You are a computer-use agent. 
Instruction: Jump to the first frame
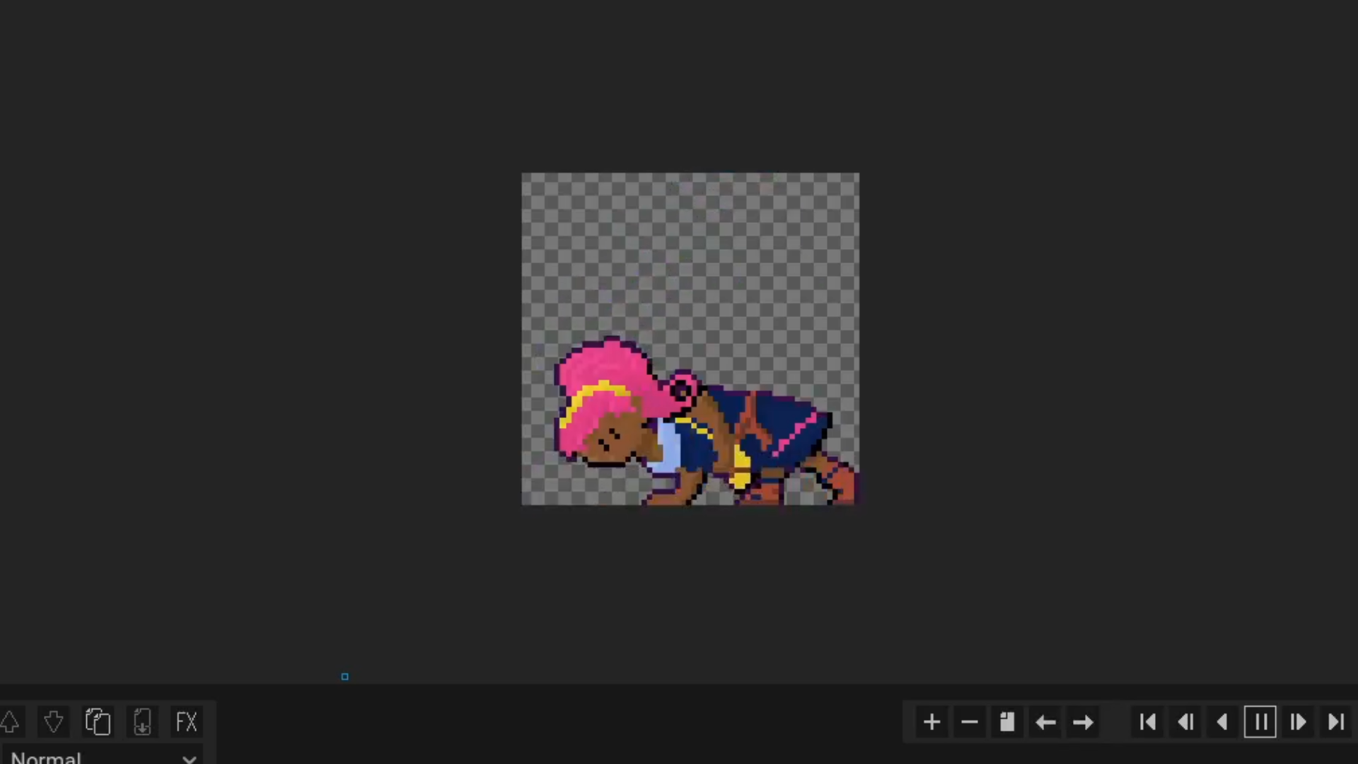tap(1148, 722)
